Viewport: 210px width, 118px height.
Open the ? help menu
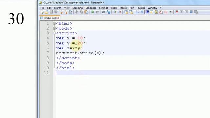coord(160,8)
